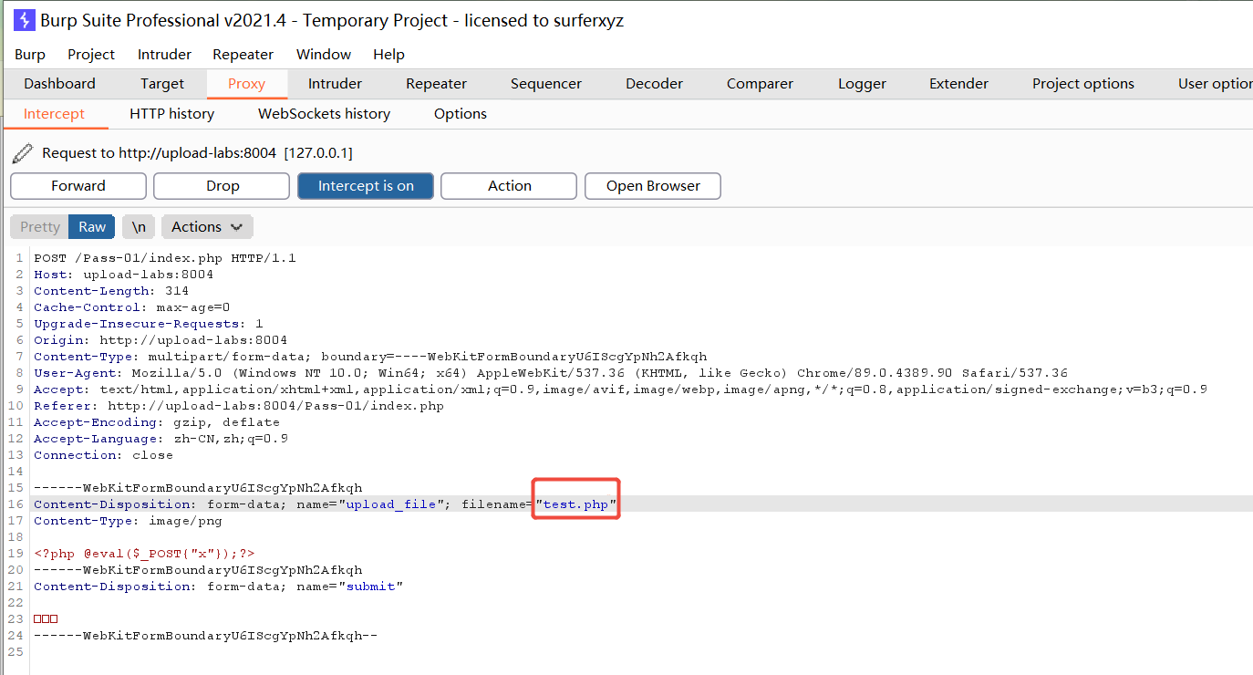
Task: Click the Accept-Language: zh-CN line
Action: point(161,439)
